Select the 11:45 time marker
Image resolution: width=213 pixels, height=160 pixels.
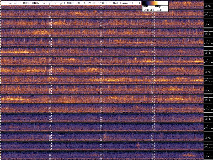click(x=152, y=52)
